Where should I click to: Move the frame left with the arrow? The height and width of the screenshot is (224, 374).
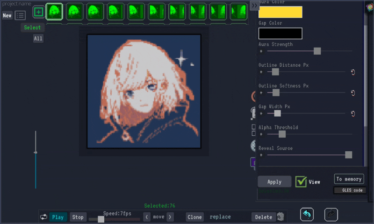147,217
